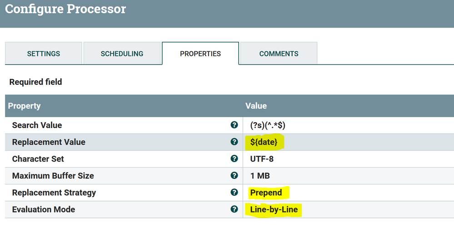Click the Property column header

[25, 106]
